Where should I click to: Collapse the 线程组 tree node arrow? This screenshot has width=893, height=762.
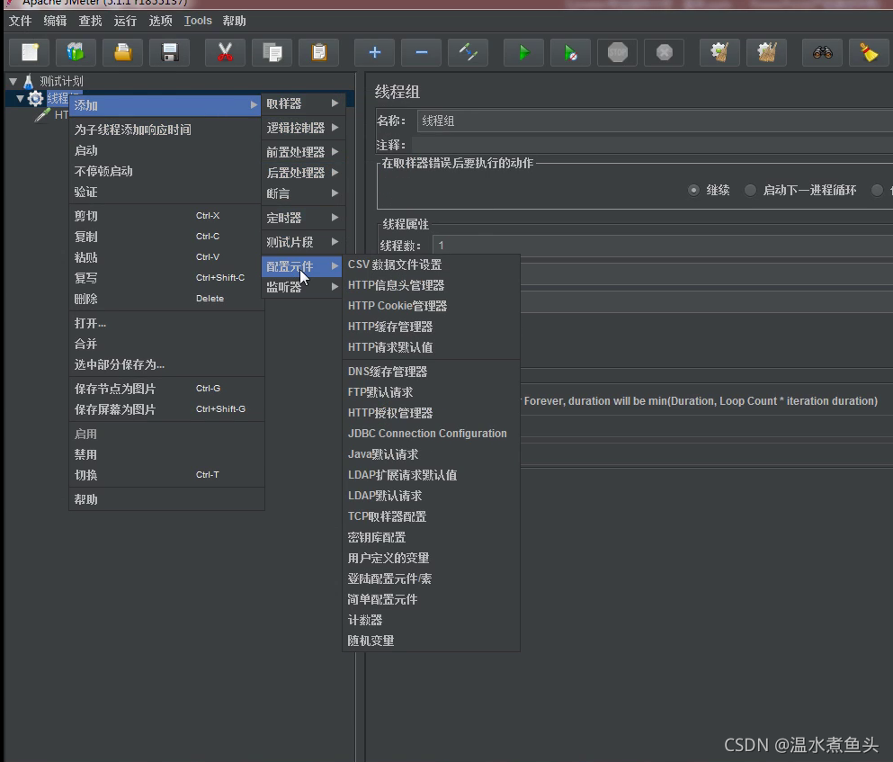click(x=21, y=98)
